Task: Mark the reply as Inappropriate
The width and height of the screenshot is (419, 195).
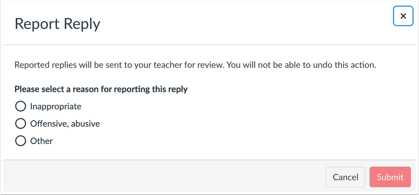Action: coord(21,106)
